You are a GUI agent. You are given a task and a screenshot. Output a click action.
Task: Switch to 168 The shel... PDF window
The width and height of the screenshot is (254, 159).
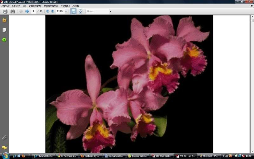tap(161, 156)
